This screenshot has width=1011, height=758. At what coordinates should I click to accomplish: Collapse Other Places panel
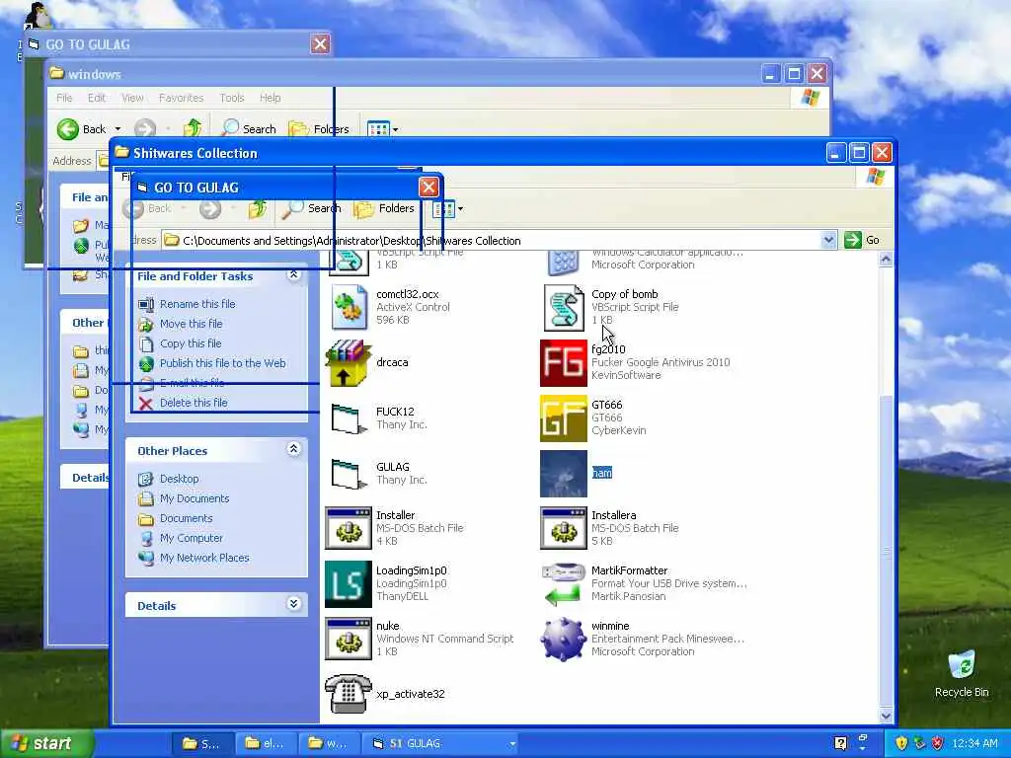293,449
